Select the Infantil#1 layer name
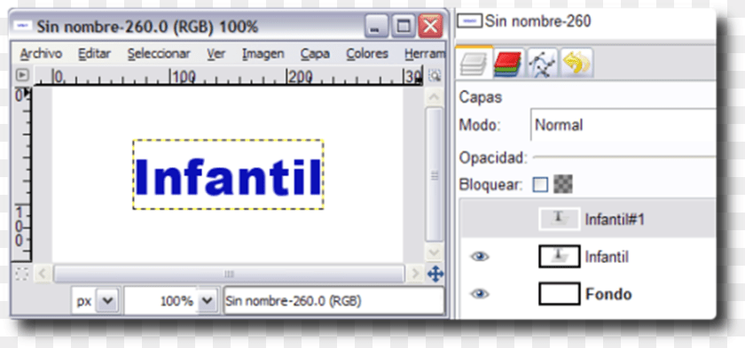 point(615,220)
